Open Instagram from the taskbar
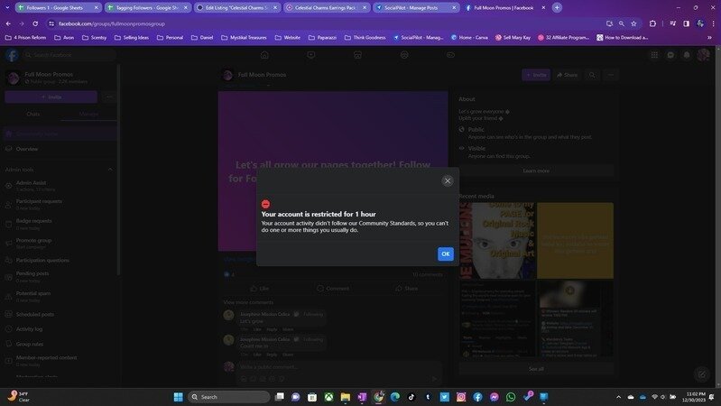Screen dimensions: 721x406 pyautogui.click(x=461, y=397)
